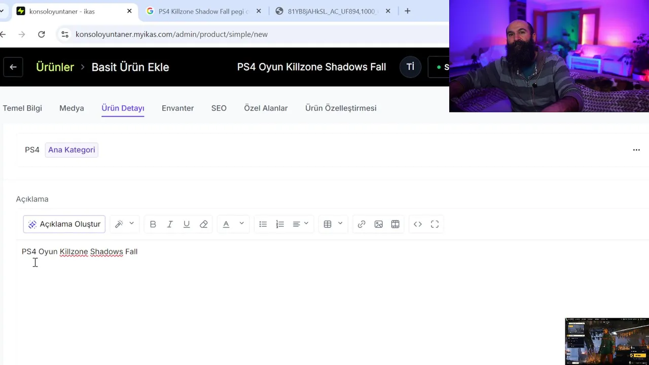Image resolution: width=649 pixels, height=365 pixels.
Task: Clear formatting with eraser icon
Action: (x=204, y=224)
